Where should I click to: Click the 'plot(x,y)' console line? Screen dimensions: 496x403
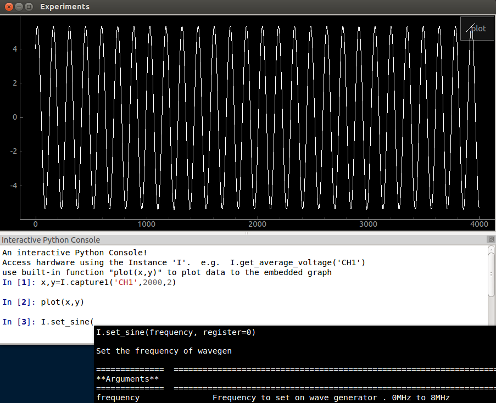coord(62,302)
